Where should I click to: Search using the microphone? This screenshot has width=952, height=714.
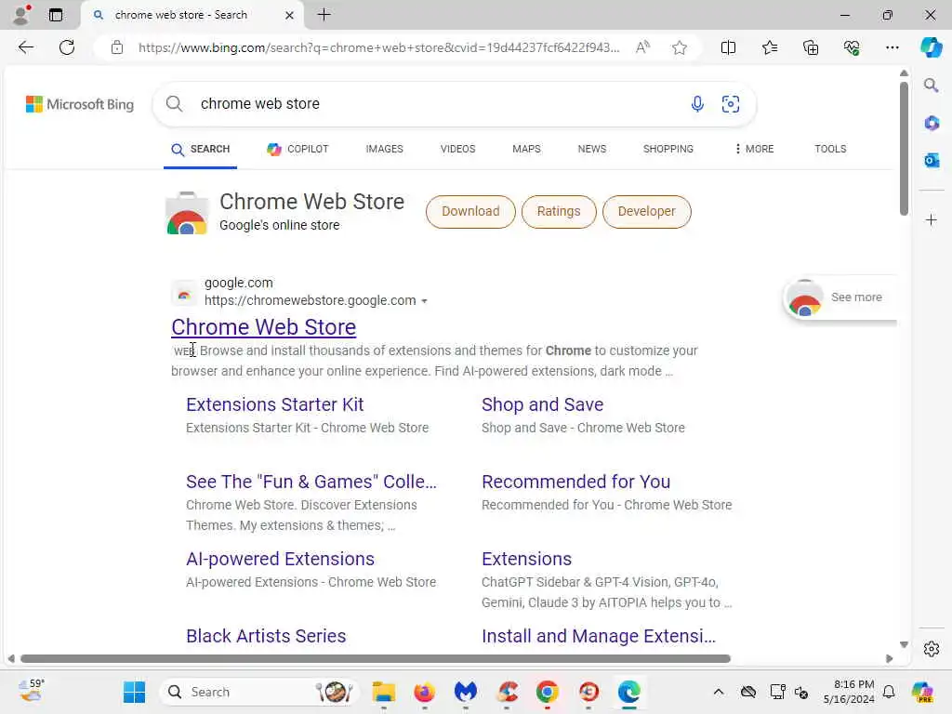coord(697,104)
